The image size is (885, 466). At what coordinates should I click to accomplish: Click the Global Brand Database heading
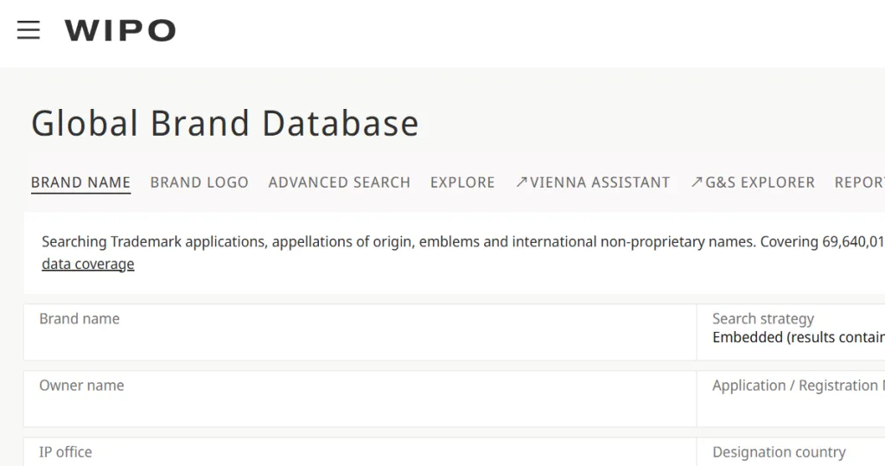(x=225, y=124)
